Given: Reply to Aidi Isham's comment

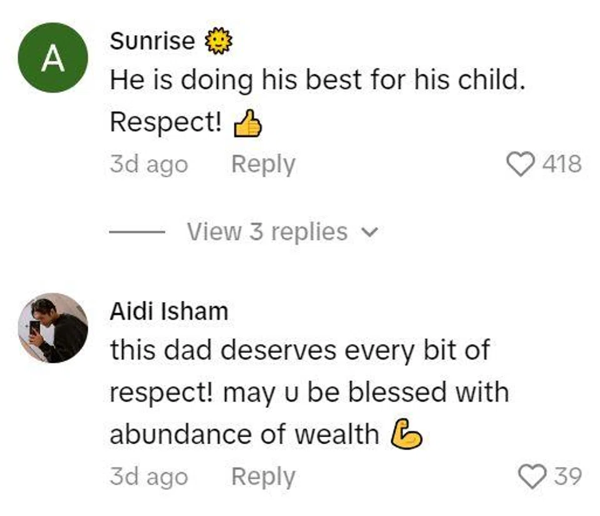Looking at the screenshot, I should tap(262, 477).
